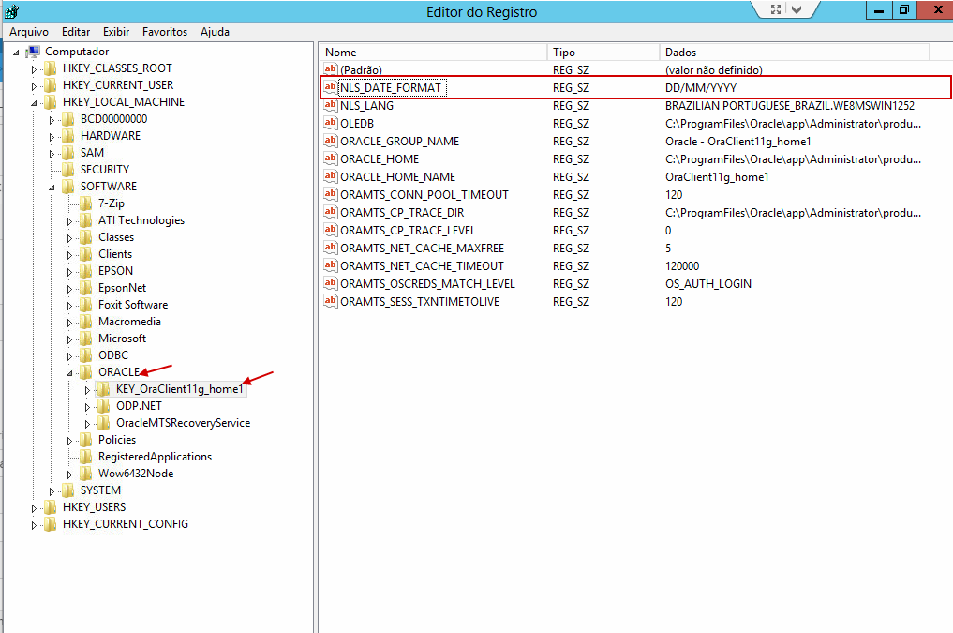
Task: Collapse the HKEY_LOCAL_MACHINE tree node
Action: coord(34,103)
